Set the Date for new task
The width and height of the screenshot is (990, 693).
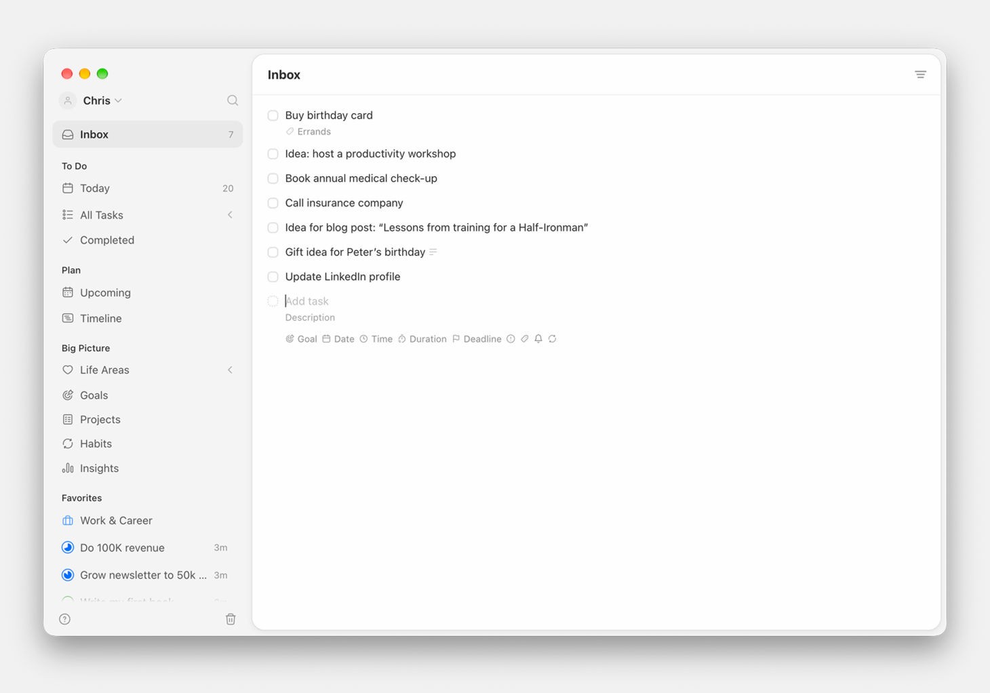pos(338,339)
